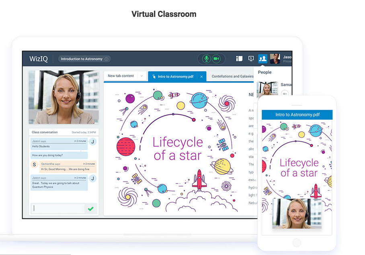Turn off the green camera toggle
Viewport: 365px width, 255px height.
click(216, 59)
